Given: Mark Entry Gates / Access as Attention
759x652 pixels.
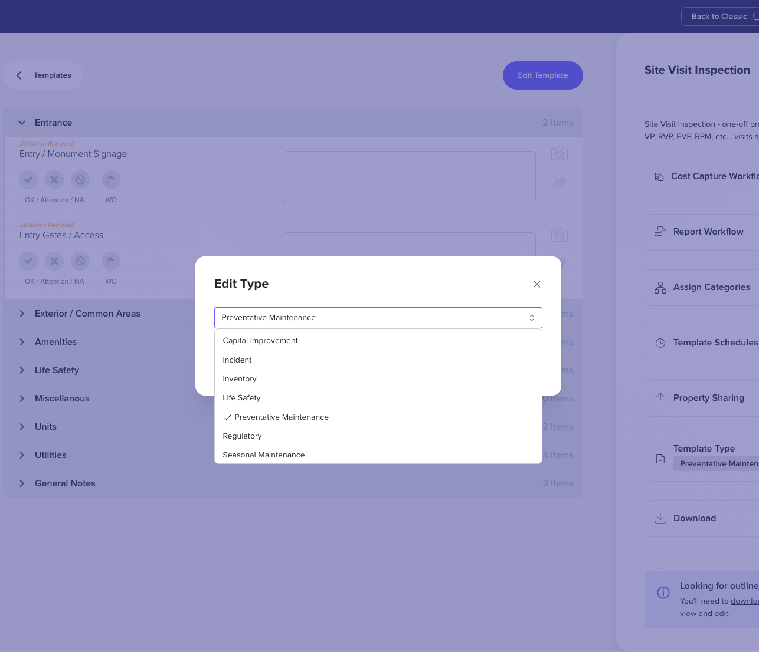Looking at the screenshot, I should pyautogui.click(x=54, y=261).
